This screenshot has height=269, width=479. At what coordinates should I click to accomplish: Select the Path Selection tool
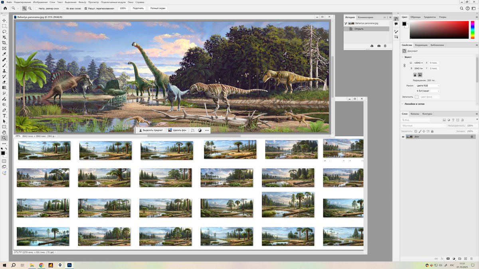tap(4, 121)
